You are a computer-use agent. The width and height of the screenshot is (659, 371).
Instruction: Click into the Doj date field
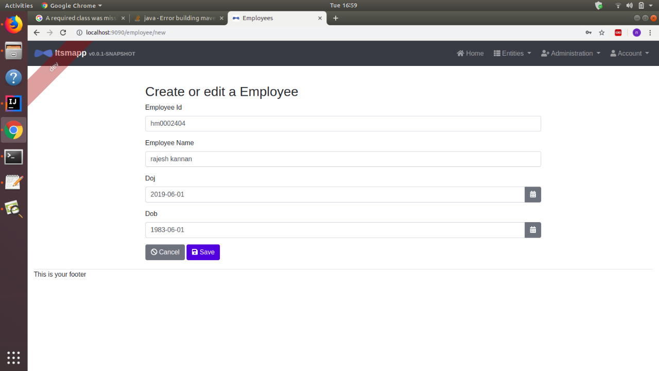click(335, 194)
